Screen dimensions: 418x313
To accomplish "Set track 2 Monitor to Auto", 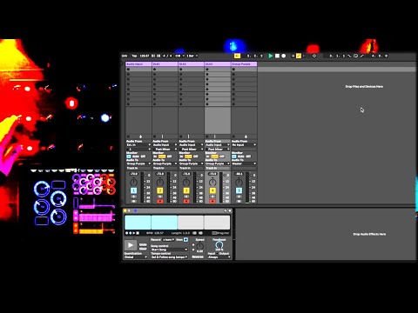I will (162, 156).
